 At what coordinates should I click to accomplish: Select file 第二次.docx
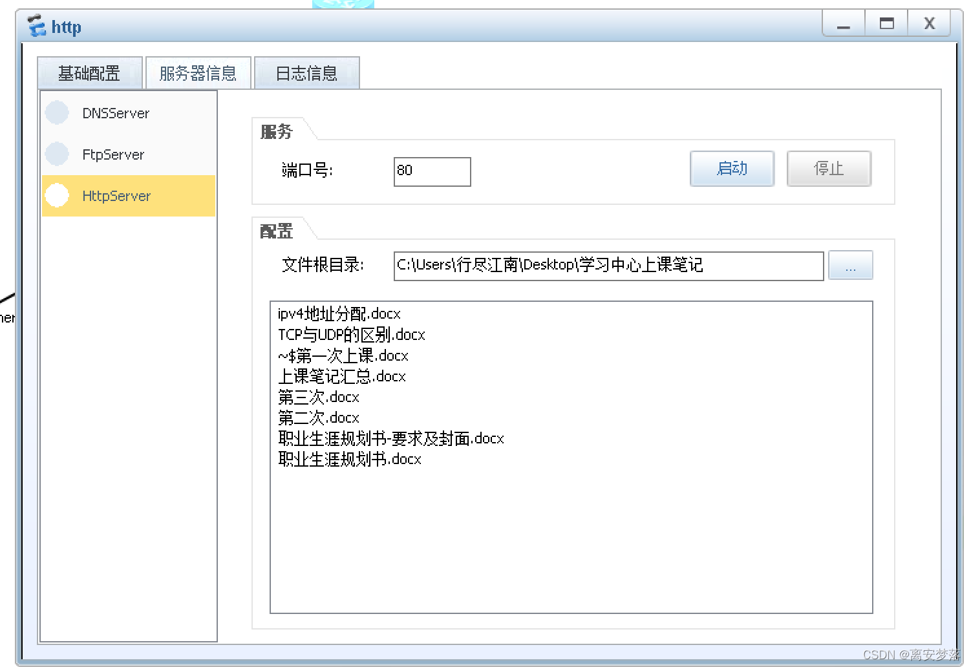[x=319, y=418]
